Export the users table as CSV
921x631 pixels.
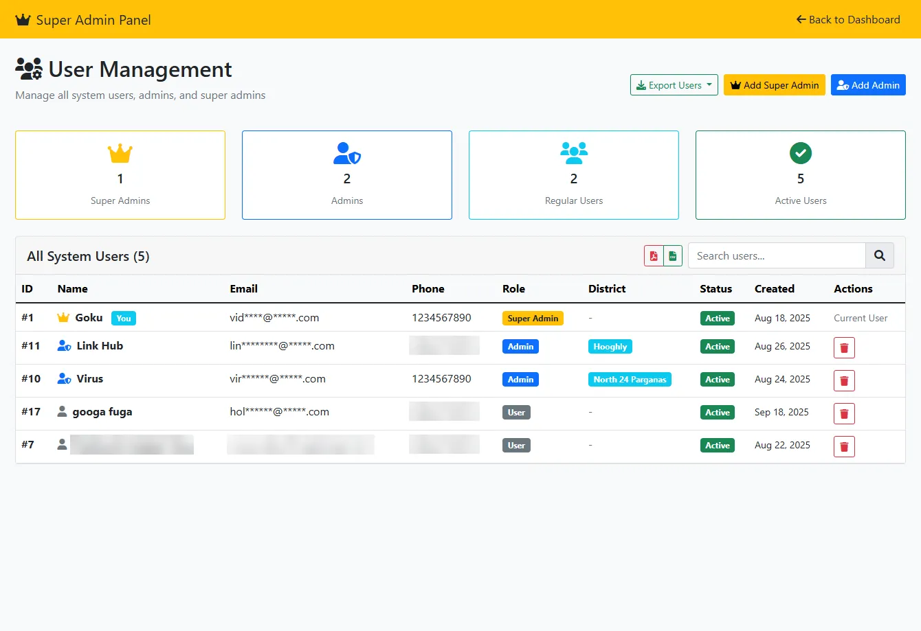(673, 256)
